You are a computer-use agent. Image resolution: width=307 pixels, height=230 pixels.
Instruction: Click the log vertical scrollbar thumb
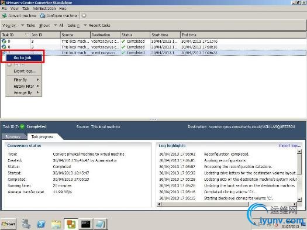(x=299, y=164)
